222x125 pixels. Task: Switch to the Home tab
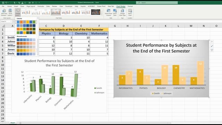9,6
